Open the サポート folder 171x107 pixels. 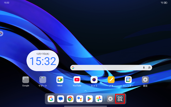43,80
